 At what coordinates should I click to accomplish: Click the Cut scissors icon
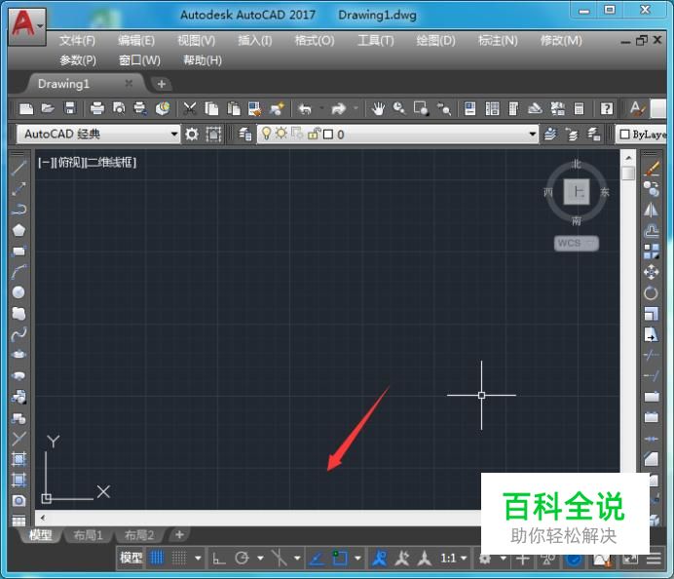(190, 109)
